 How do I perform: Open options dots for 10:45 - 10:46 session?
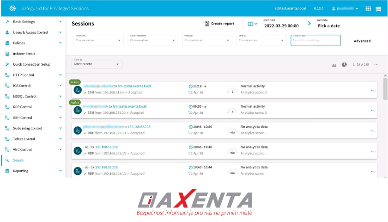point(373,151)
